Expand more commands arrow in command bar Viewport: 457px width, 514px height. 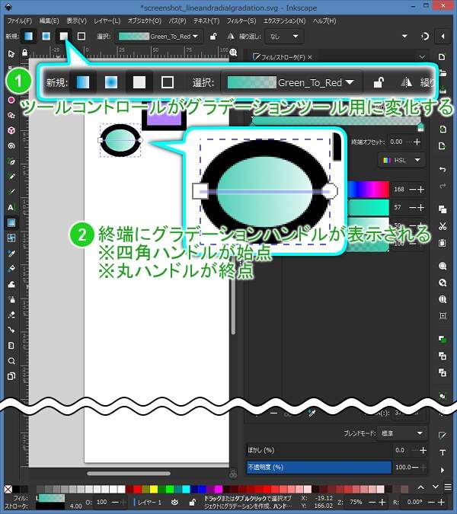pos(443,470)
